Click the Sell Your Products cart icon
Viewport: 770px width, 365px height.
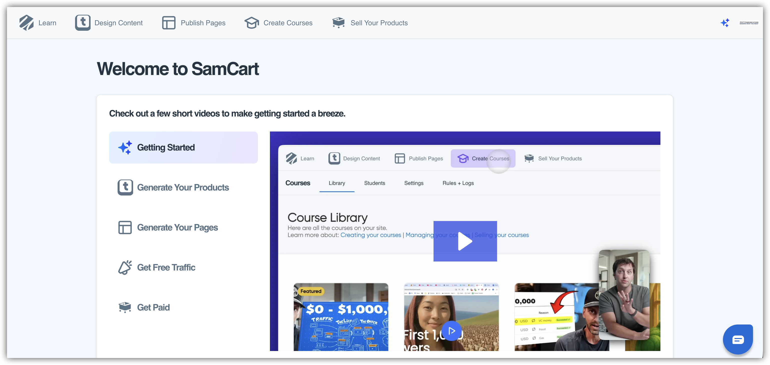point(338,23)
